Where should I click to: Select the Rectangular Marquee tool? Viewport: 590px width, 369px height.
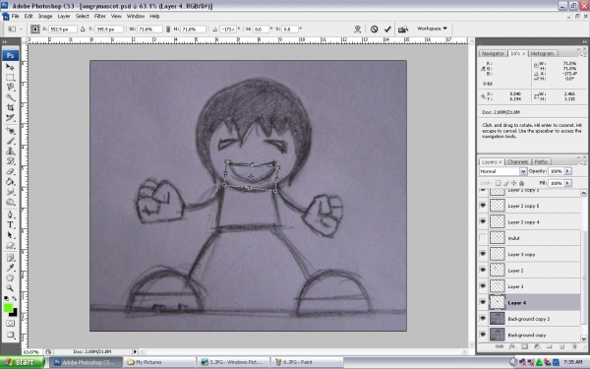click(10, 78)
